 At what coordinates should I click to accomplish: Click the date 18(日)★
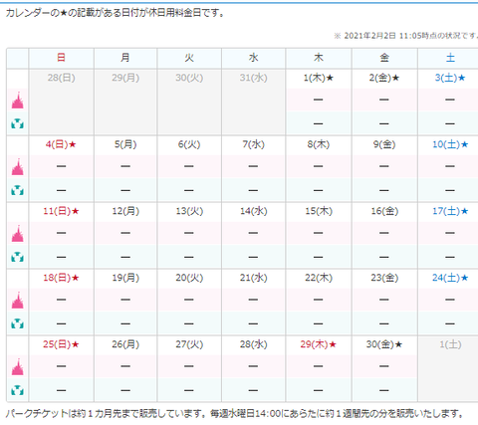(x=61, y=278)
